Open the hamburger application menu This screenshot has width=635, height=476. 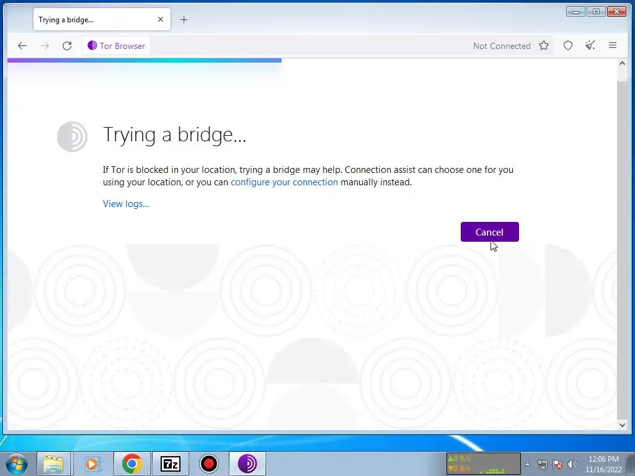click(613, 45)
